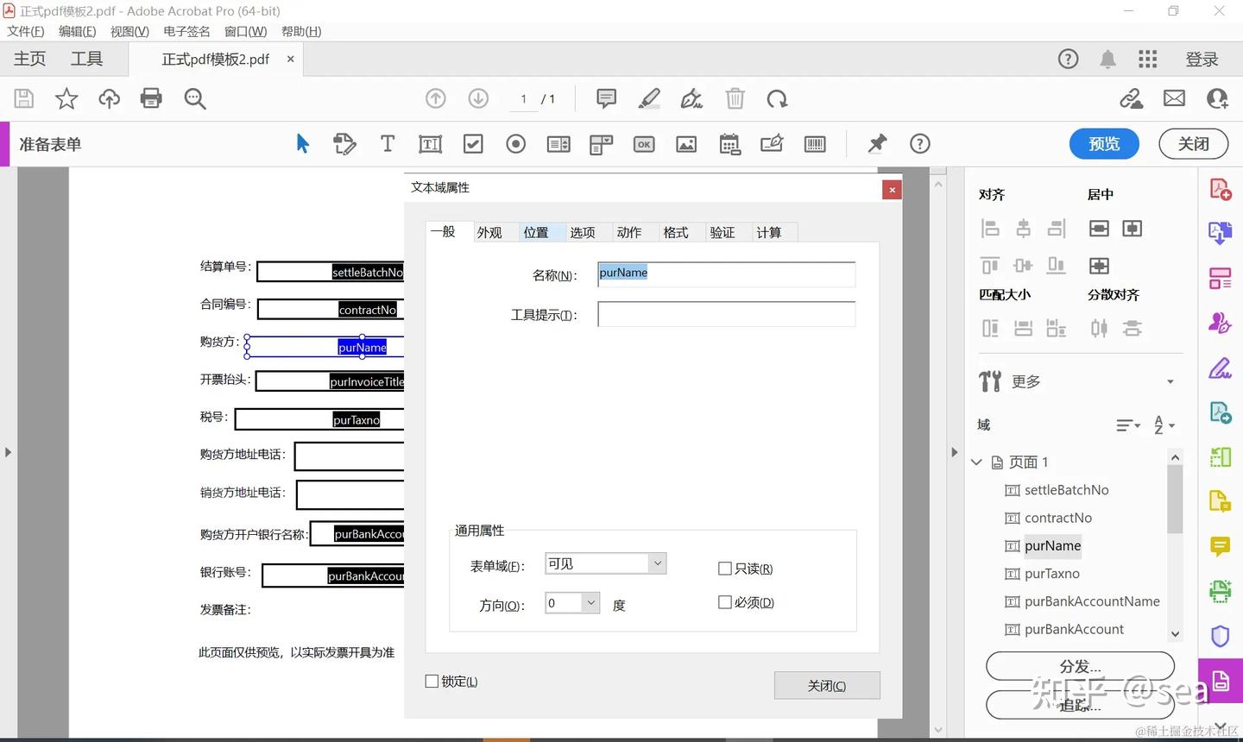This screenshot has height=742, width=1243.
Task: Select the Text field tool
Action: (387, 143)
